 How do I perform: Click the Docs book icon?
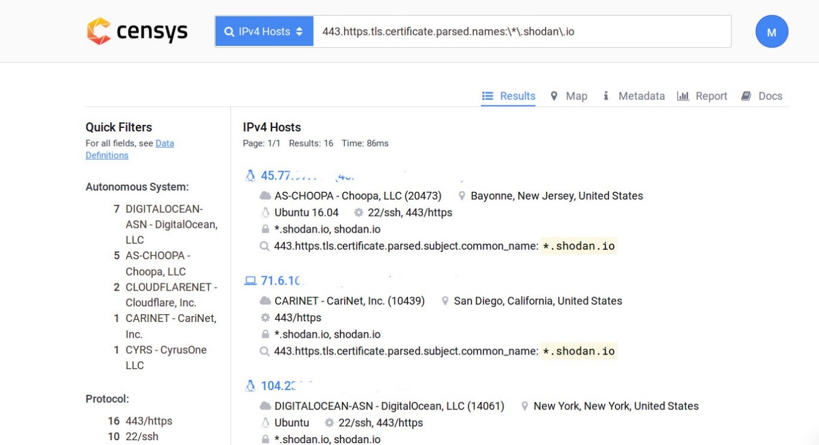point(746,96)
